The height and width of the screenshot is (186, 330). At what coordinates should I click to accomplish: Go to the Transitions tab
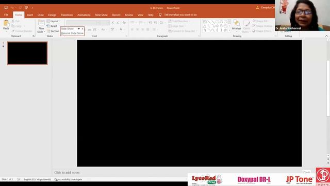[x=67, y=15]
